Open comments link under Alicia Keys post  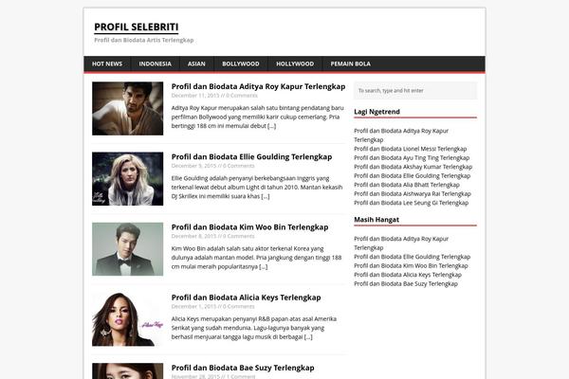pyautogui.click(x=238, y=306)
